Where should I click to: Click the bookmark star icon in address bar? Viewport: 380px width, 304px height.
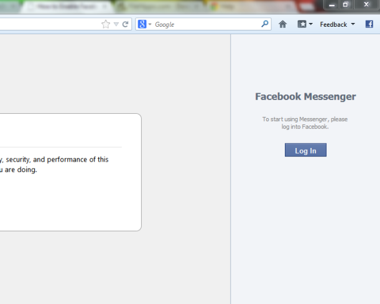click(x=106, y=24)
